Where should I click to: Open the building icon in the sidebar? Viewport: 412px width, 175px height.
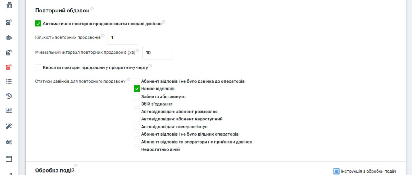(x=8, y=6)
